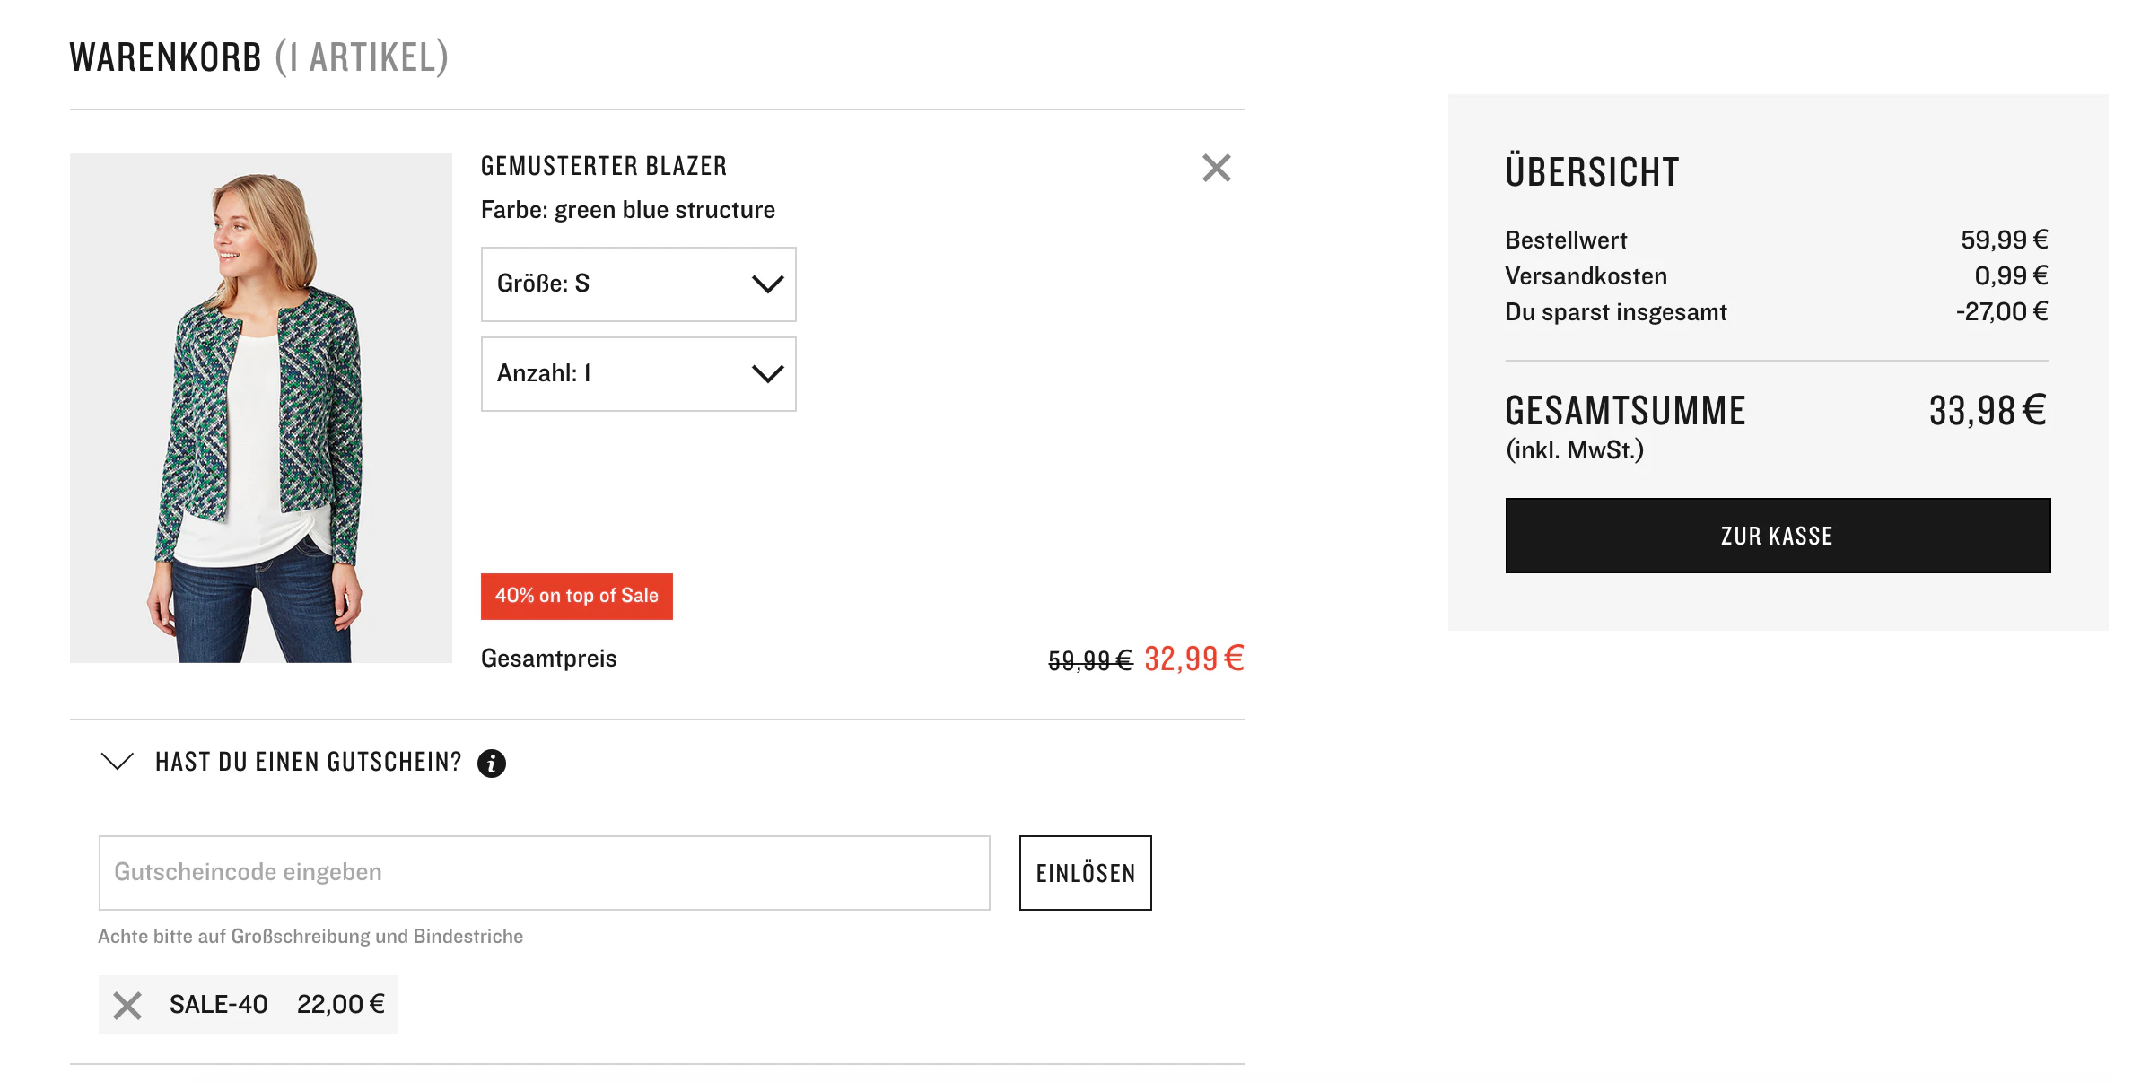Screen dimensions: 2141x1082
Task: Click the Einlösen button
Action: click(x=1086, y=873)
